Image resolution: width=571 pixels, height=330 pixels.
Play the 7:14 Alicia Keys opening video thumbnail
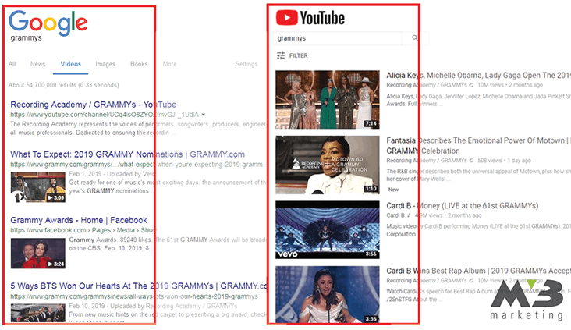328,99
